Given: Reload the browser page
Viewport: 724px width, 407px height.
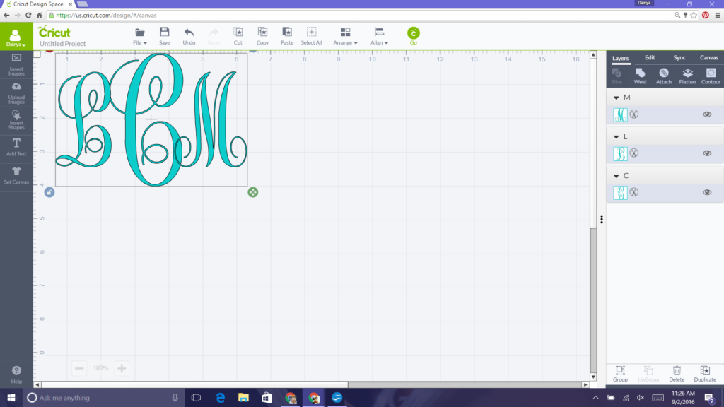Looking at the screenshot, I should click(28, 16).
